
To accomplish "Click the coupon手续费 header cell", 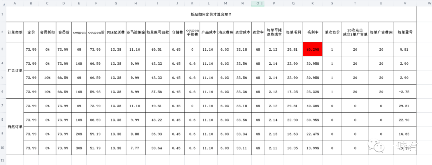I will coord(192,32).
